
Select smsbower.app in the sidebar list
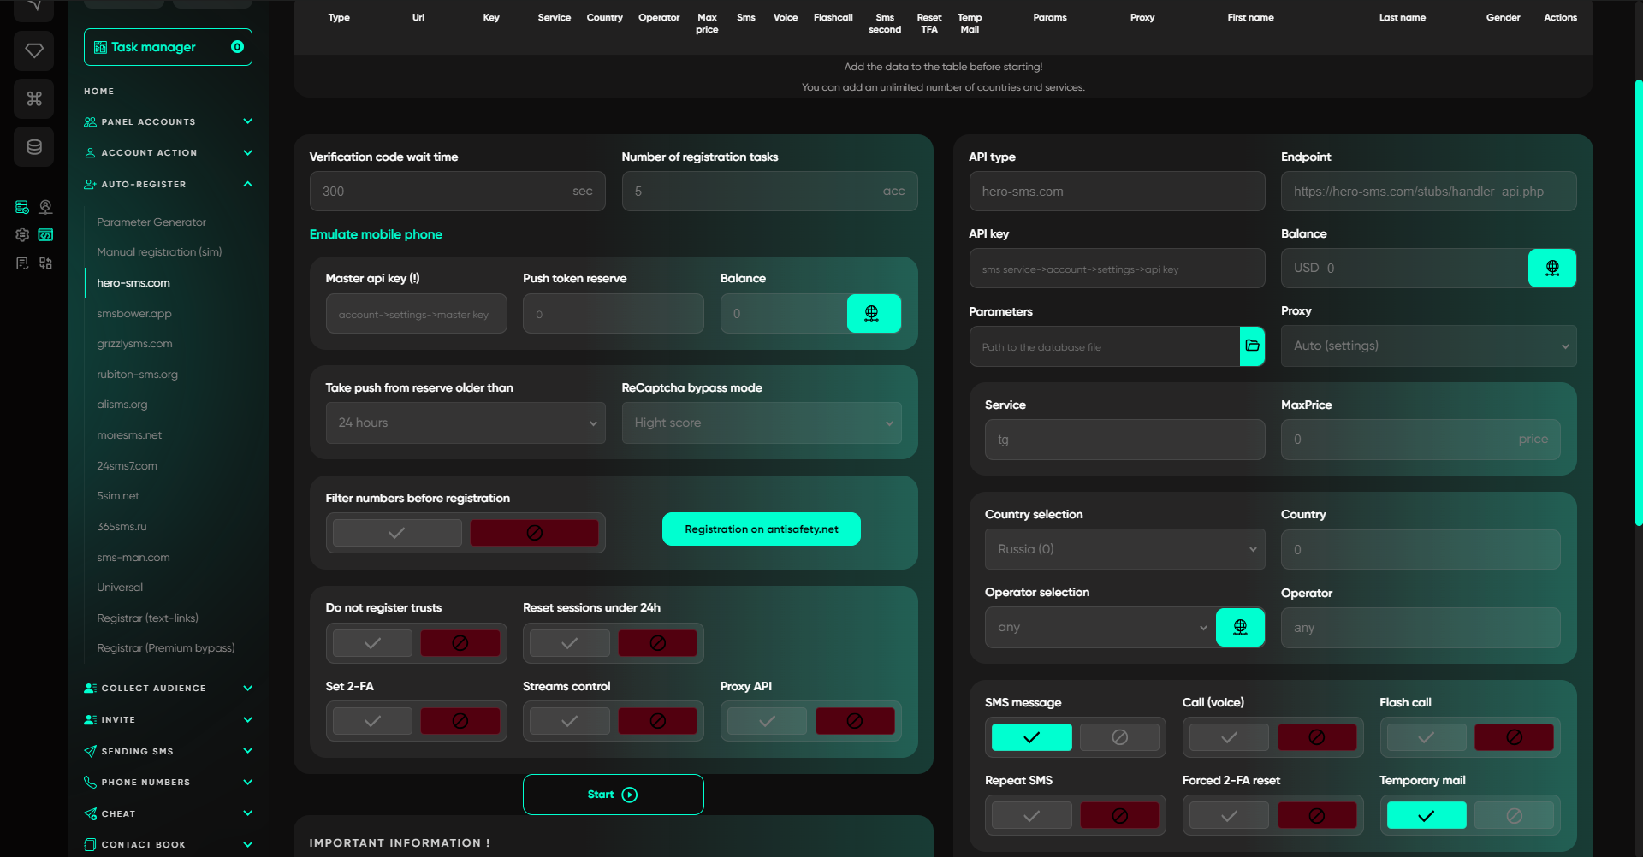click(x=134, y=314)
